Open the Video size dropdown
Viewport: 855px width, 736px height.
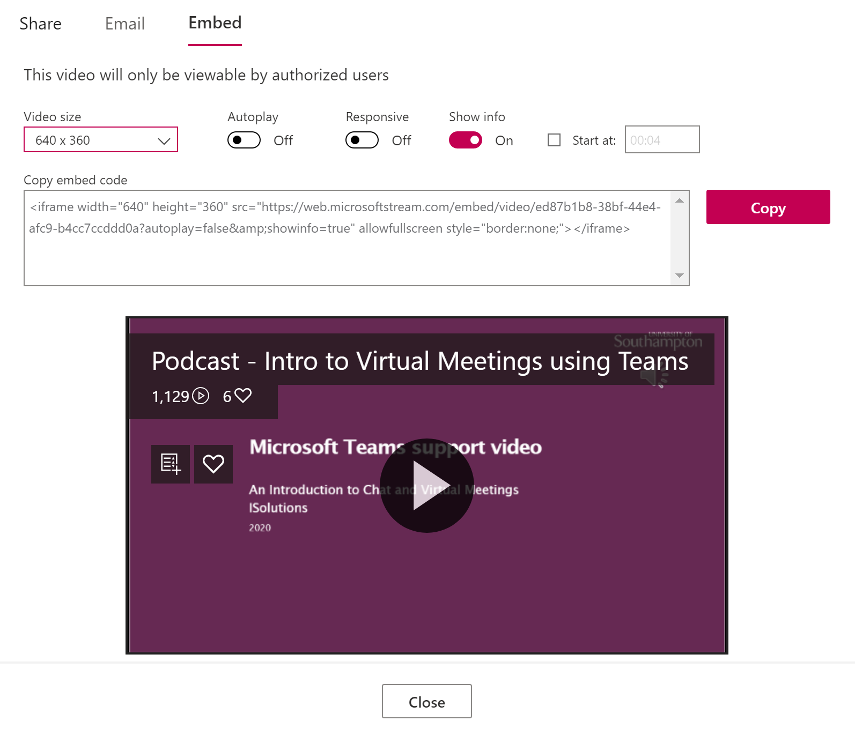[x=101, y=140]
